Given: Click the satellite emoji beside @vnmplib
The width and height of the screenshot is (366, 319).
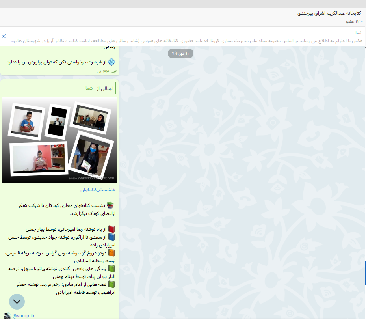Looking at the screenshot, I should pyautogui.click(x=7, y=316).
